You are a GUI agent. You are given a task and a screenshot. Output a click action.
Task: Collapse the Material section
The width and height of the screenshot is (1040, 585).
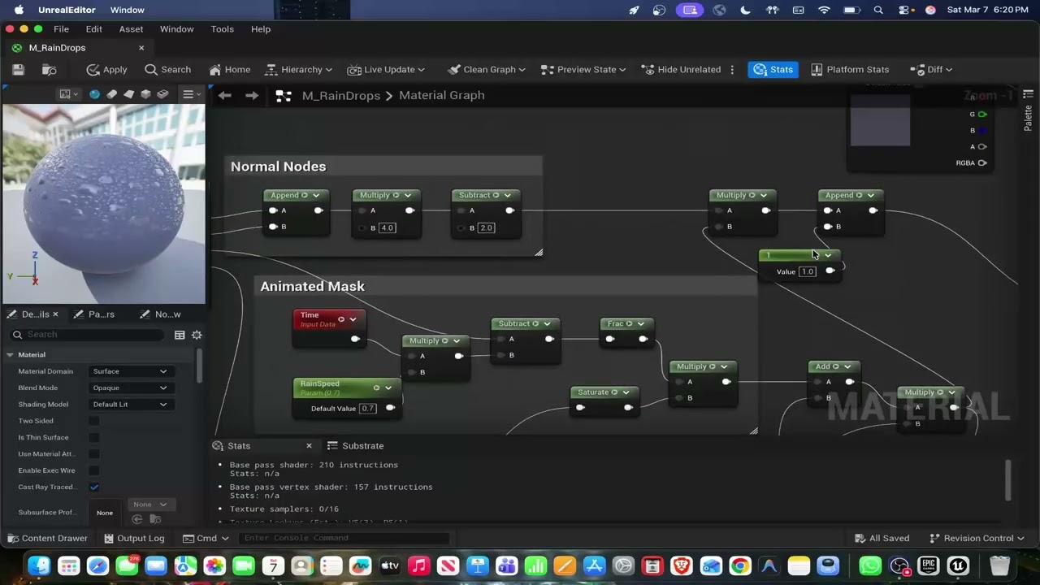click(x=11, y=355)
